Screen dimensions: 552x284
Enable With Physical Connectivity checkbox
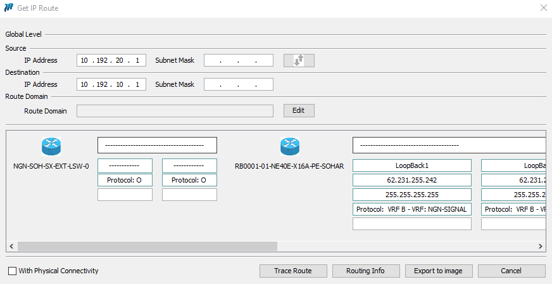12,271
